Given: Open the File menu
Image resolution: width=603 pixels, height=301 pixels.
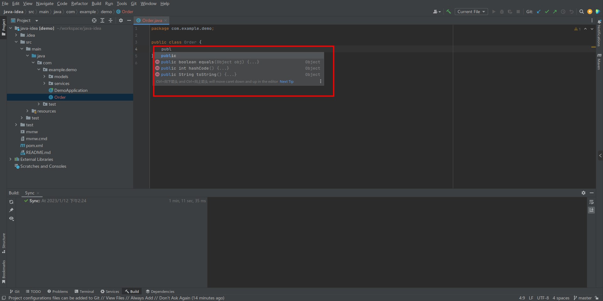Looking at the screenshot, I should tap(5, 3).
